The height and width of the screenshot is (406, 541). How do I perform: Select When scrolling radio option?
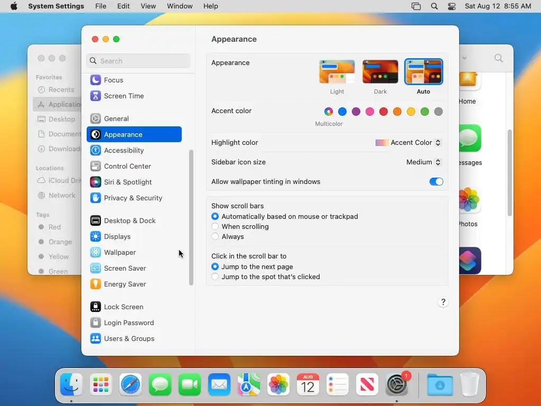click(x=215, y=226)
